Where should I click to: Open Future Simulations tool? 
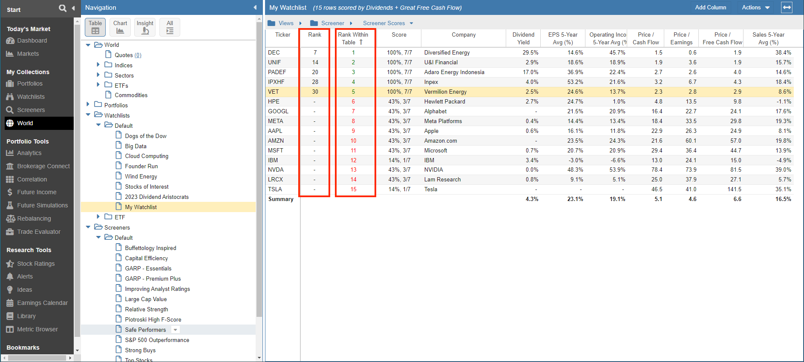pos(43,205)
